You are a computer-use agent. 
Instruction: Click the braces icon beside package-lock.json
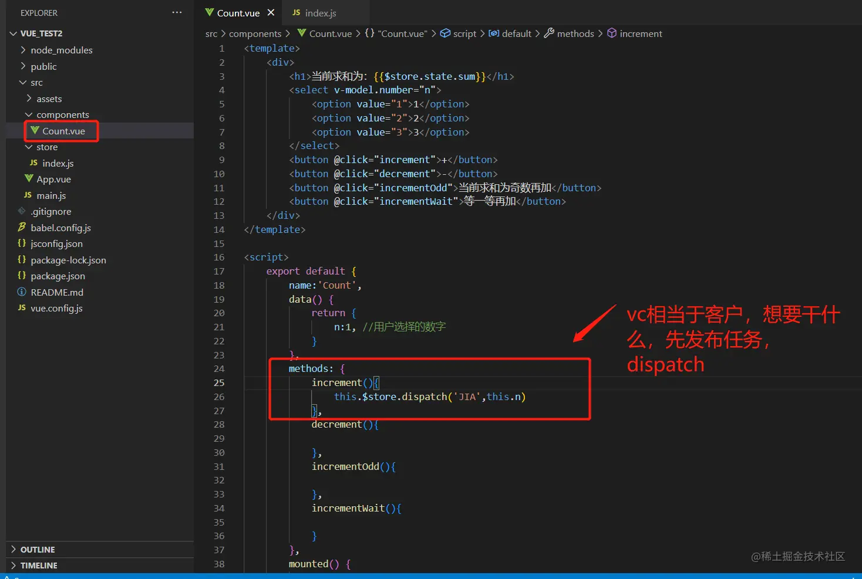pos(22,259)
